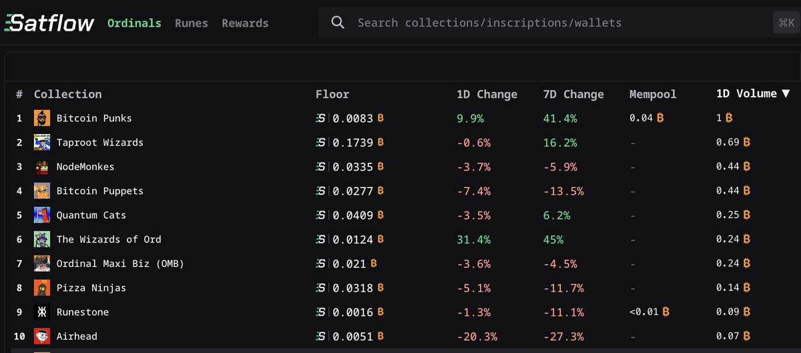Click Satflow icon beside NodeMonkes floor

(321, 167)
